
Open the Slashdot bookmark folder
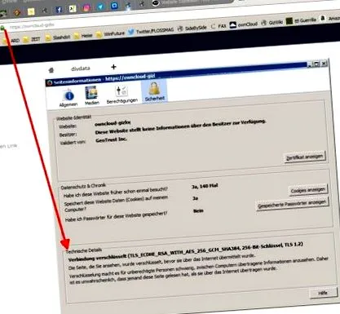pyautogui.click(x=58, y=38)
